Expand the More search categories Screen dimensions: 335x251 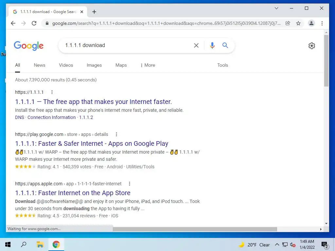coord(148,65)
